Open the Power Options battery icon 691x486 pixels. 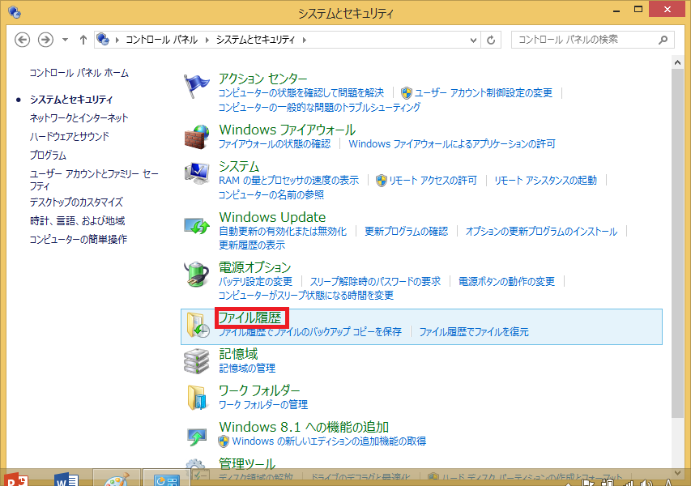197,274
